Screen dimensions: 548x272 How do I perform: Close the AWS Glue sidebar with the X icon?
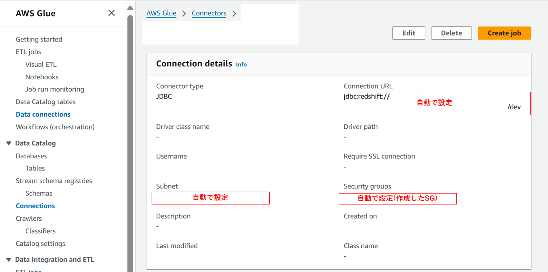111,12
